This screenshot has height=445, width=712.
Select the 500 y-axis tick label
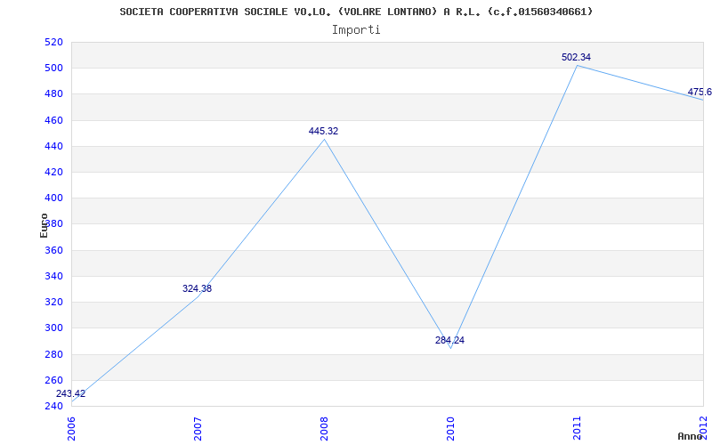point(53,69)
